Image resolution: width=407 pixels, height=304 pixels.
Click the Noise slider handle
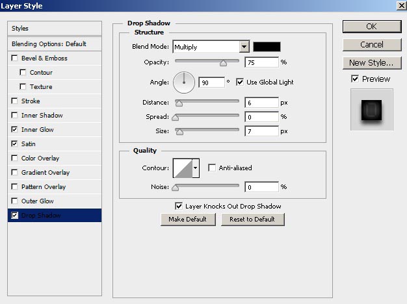175,187
